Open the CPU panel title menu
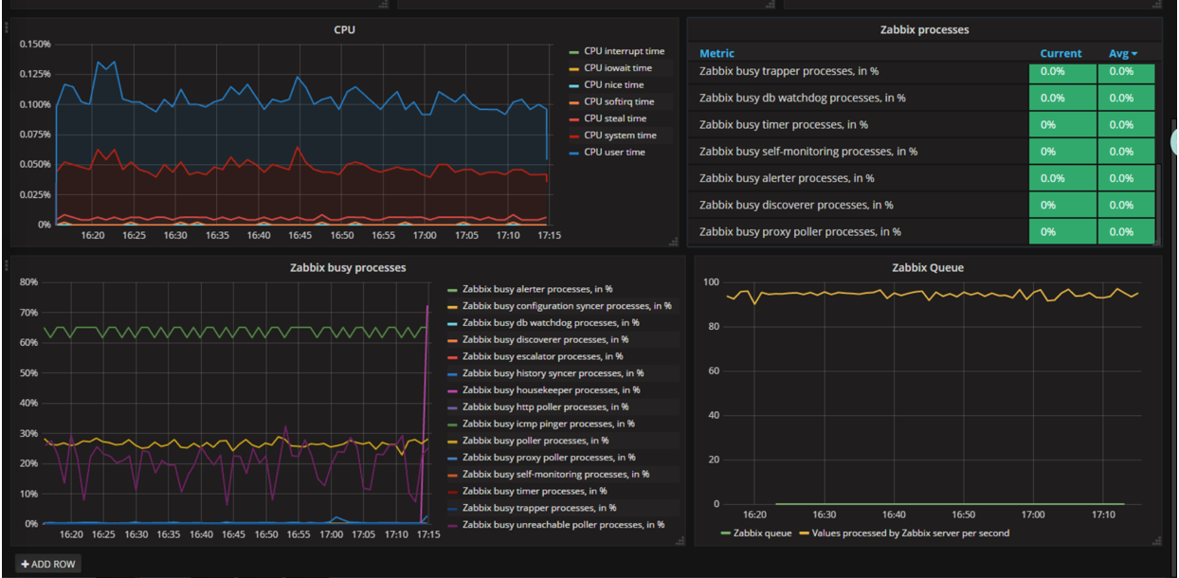The height and width of the screenshot is (578, 1179). [x=344, y=29]
